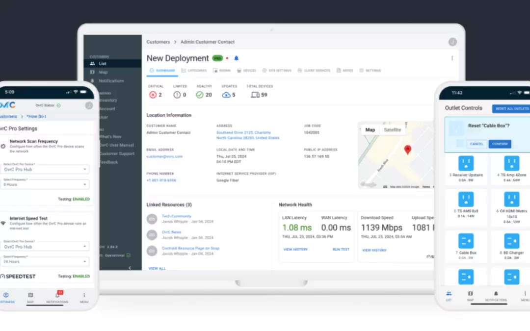The height and width of the screenshot is (331, 530).
Task: Select the Cable Box outlet icon
Action: [x=466, y=241]
